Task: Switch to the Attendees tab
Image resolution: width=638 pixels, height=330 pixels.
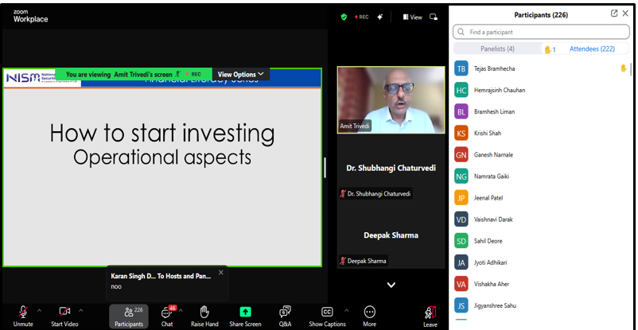Action: 592,49
